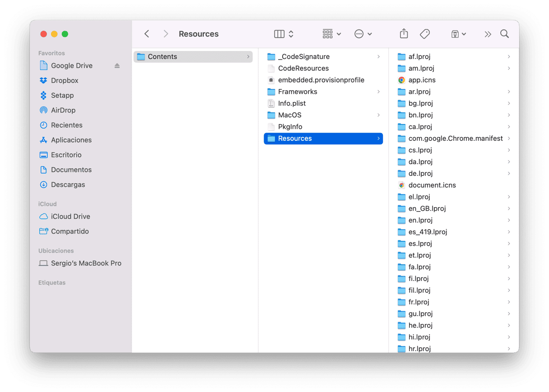This screenshot has height=392, width=549.
Task: Open Escritorio in the sidebar
Action: coord(66,155)
